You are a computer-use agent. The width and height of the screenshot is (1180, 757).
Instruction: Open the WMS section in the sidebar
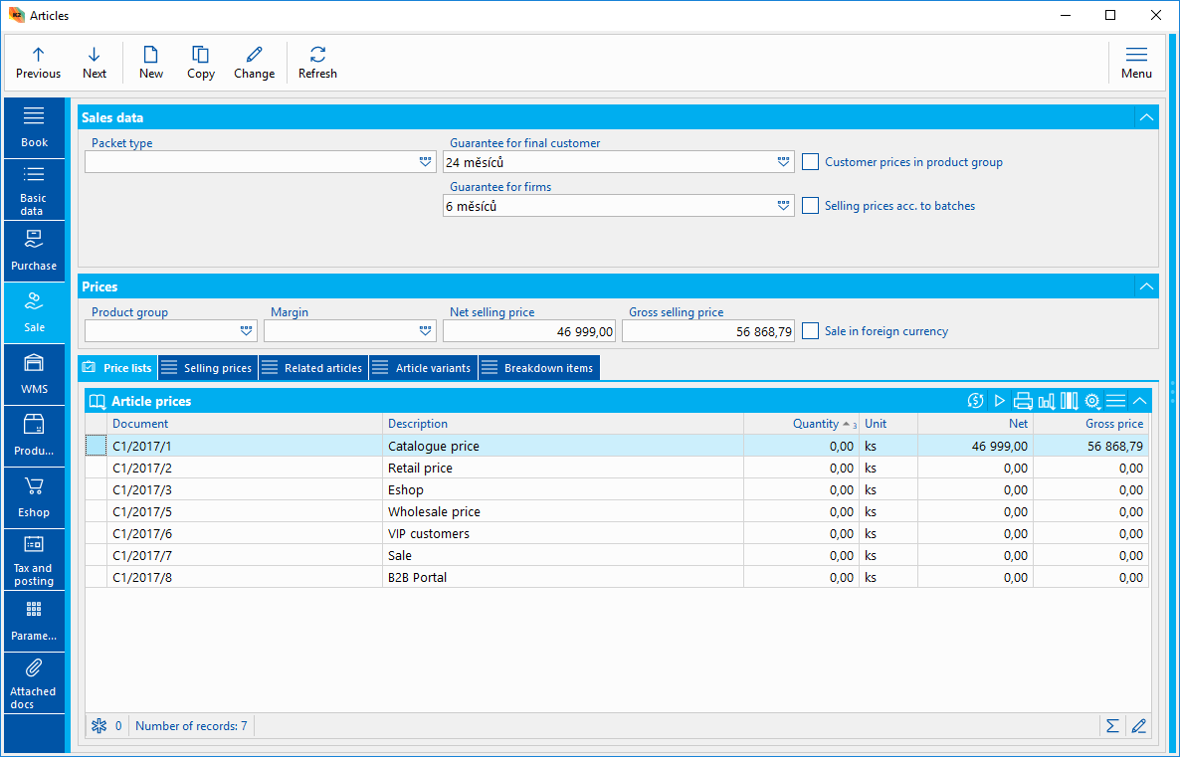click(x=34, y=374)
